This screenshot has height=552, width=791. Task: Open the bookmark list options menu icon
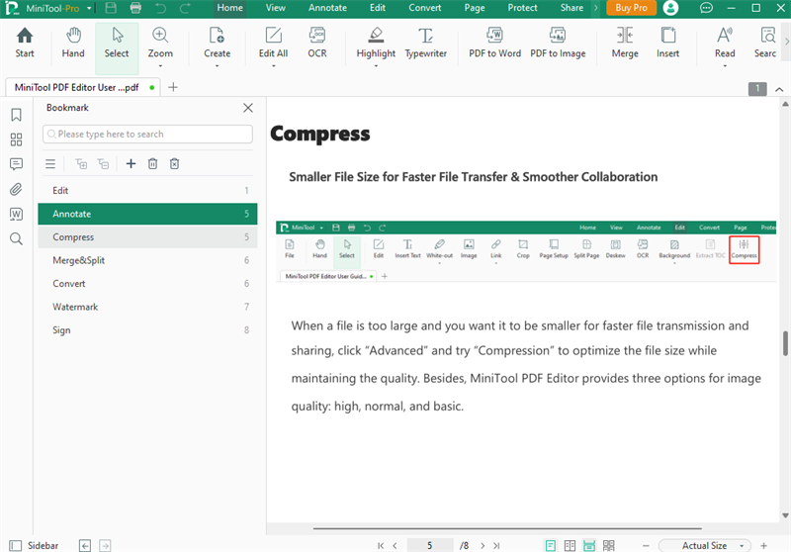coord(50,163)
